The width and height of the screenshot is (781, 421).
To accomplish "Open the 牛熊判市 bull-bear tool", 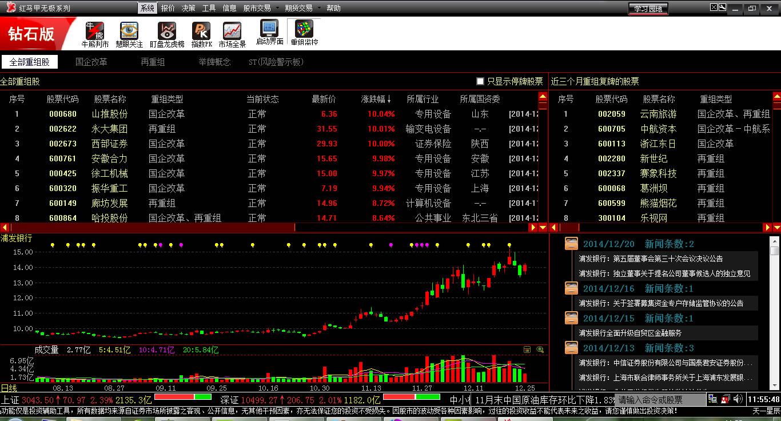I will pos(95,34).
